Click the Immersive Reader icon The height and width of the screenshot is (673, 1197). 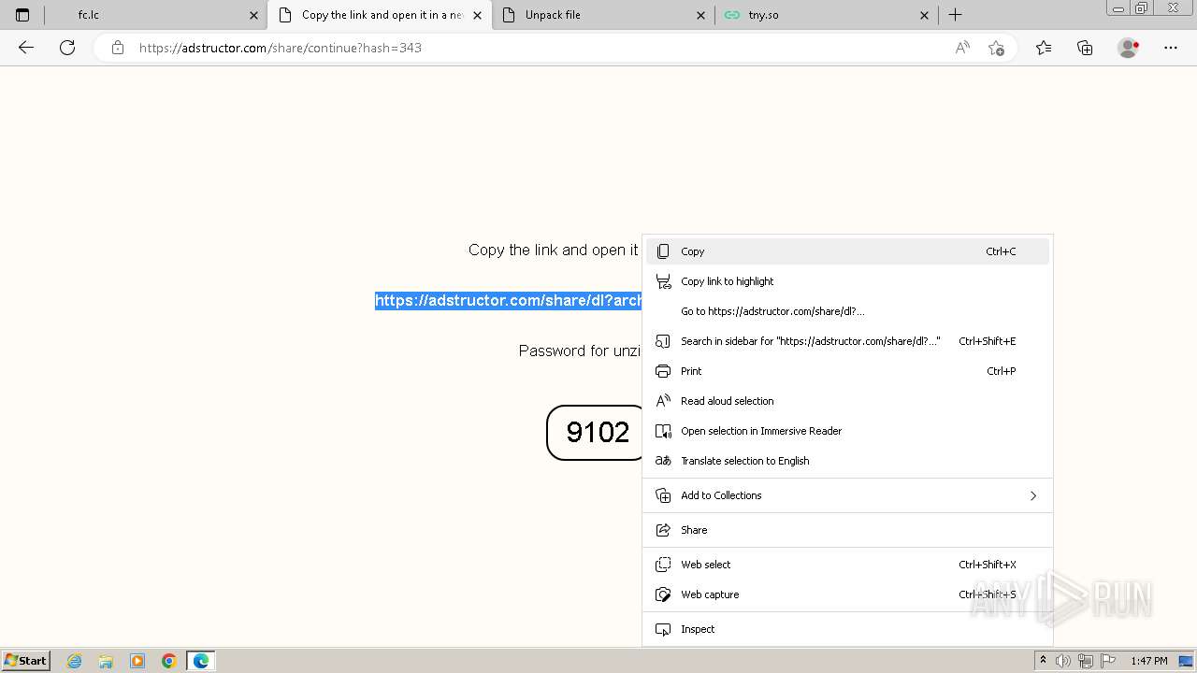[663, 431]
